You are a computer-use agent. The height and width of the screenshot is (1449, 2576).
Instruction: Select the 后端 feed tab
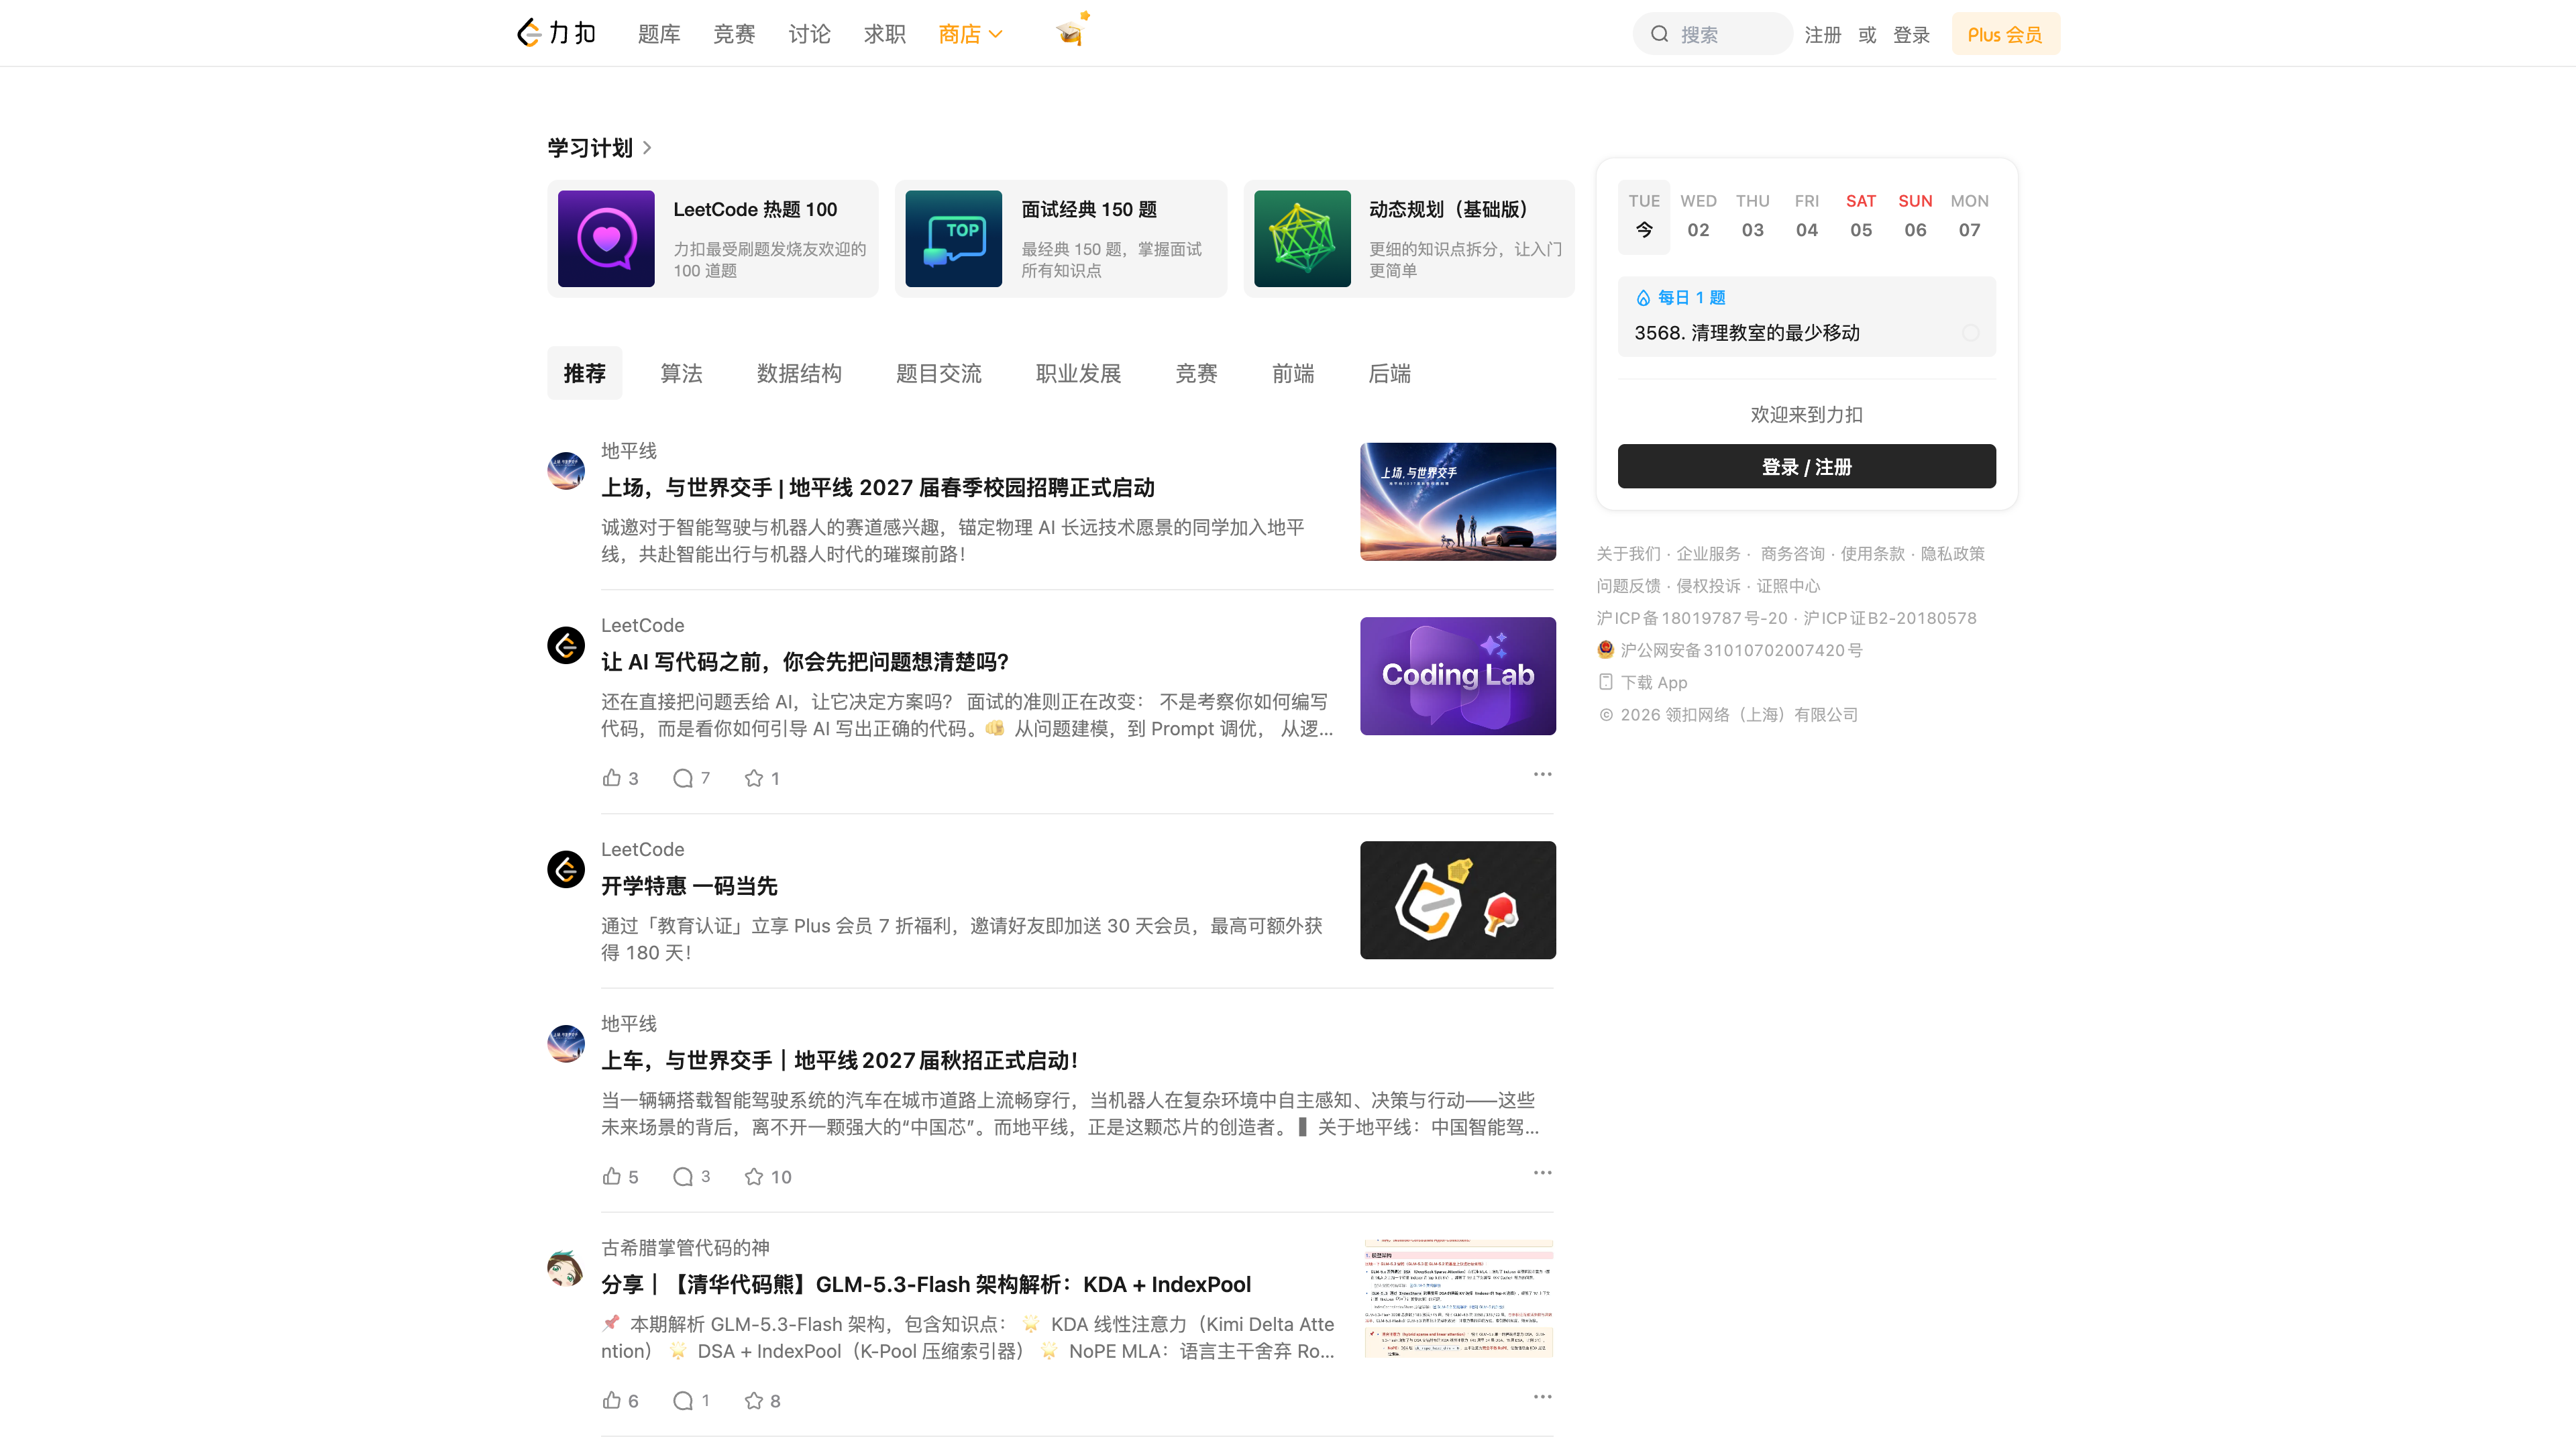1389,373
